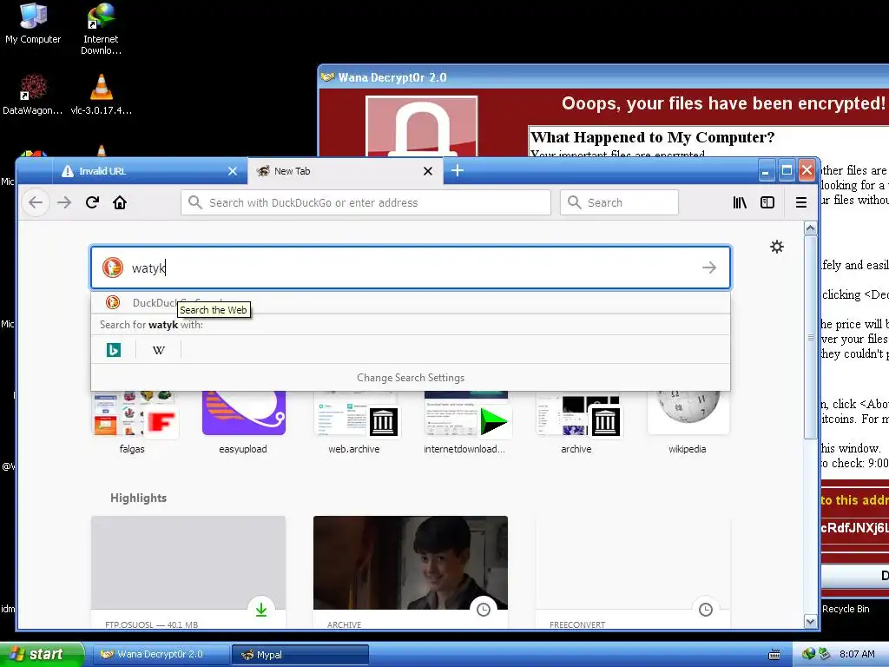Open the Windows start button
Screen dimensions: 889x667
[x=42, y=654]
